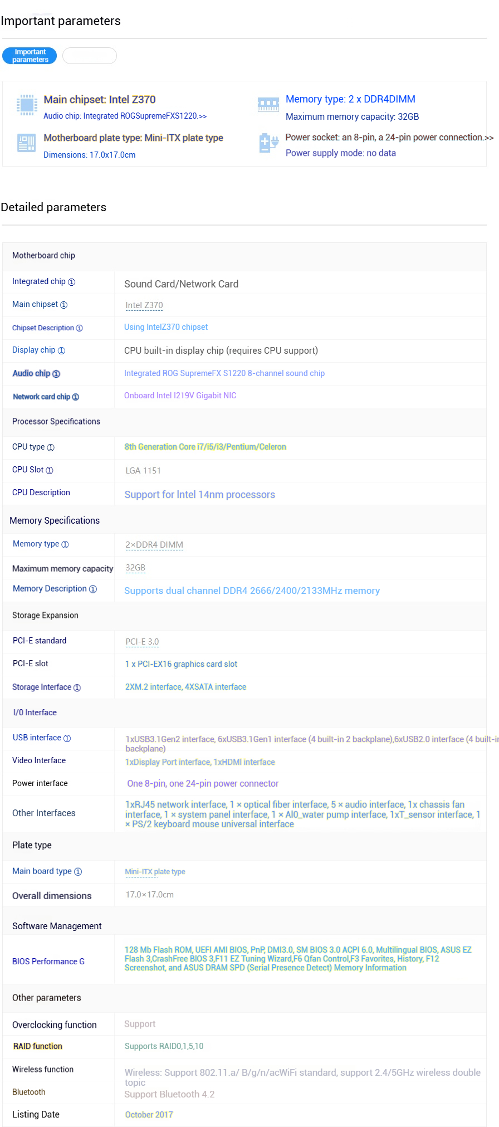Image resolution: width=499 pixels, height=1127 pixels.
Task: Show info for Storage Interface
Action: (x=77, y=687)
